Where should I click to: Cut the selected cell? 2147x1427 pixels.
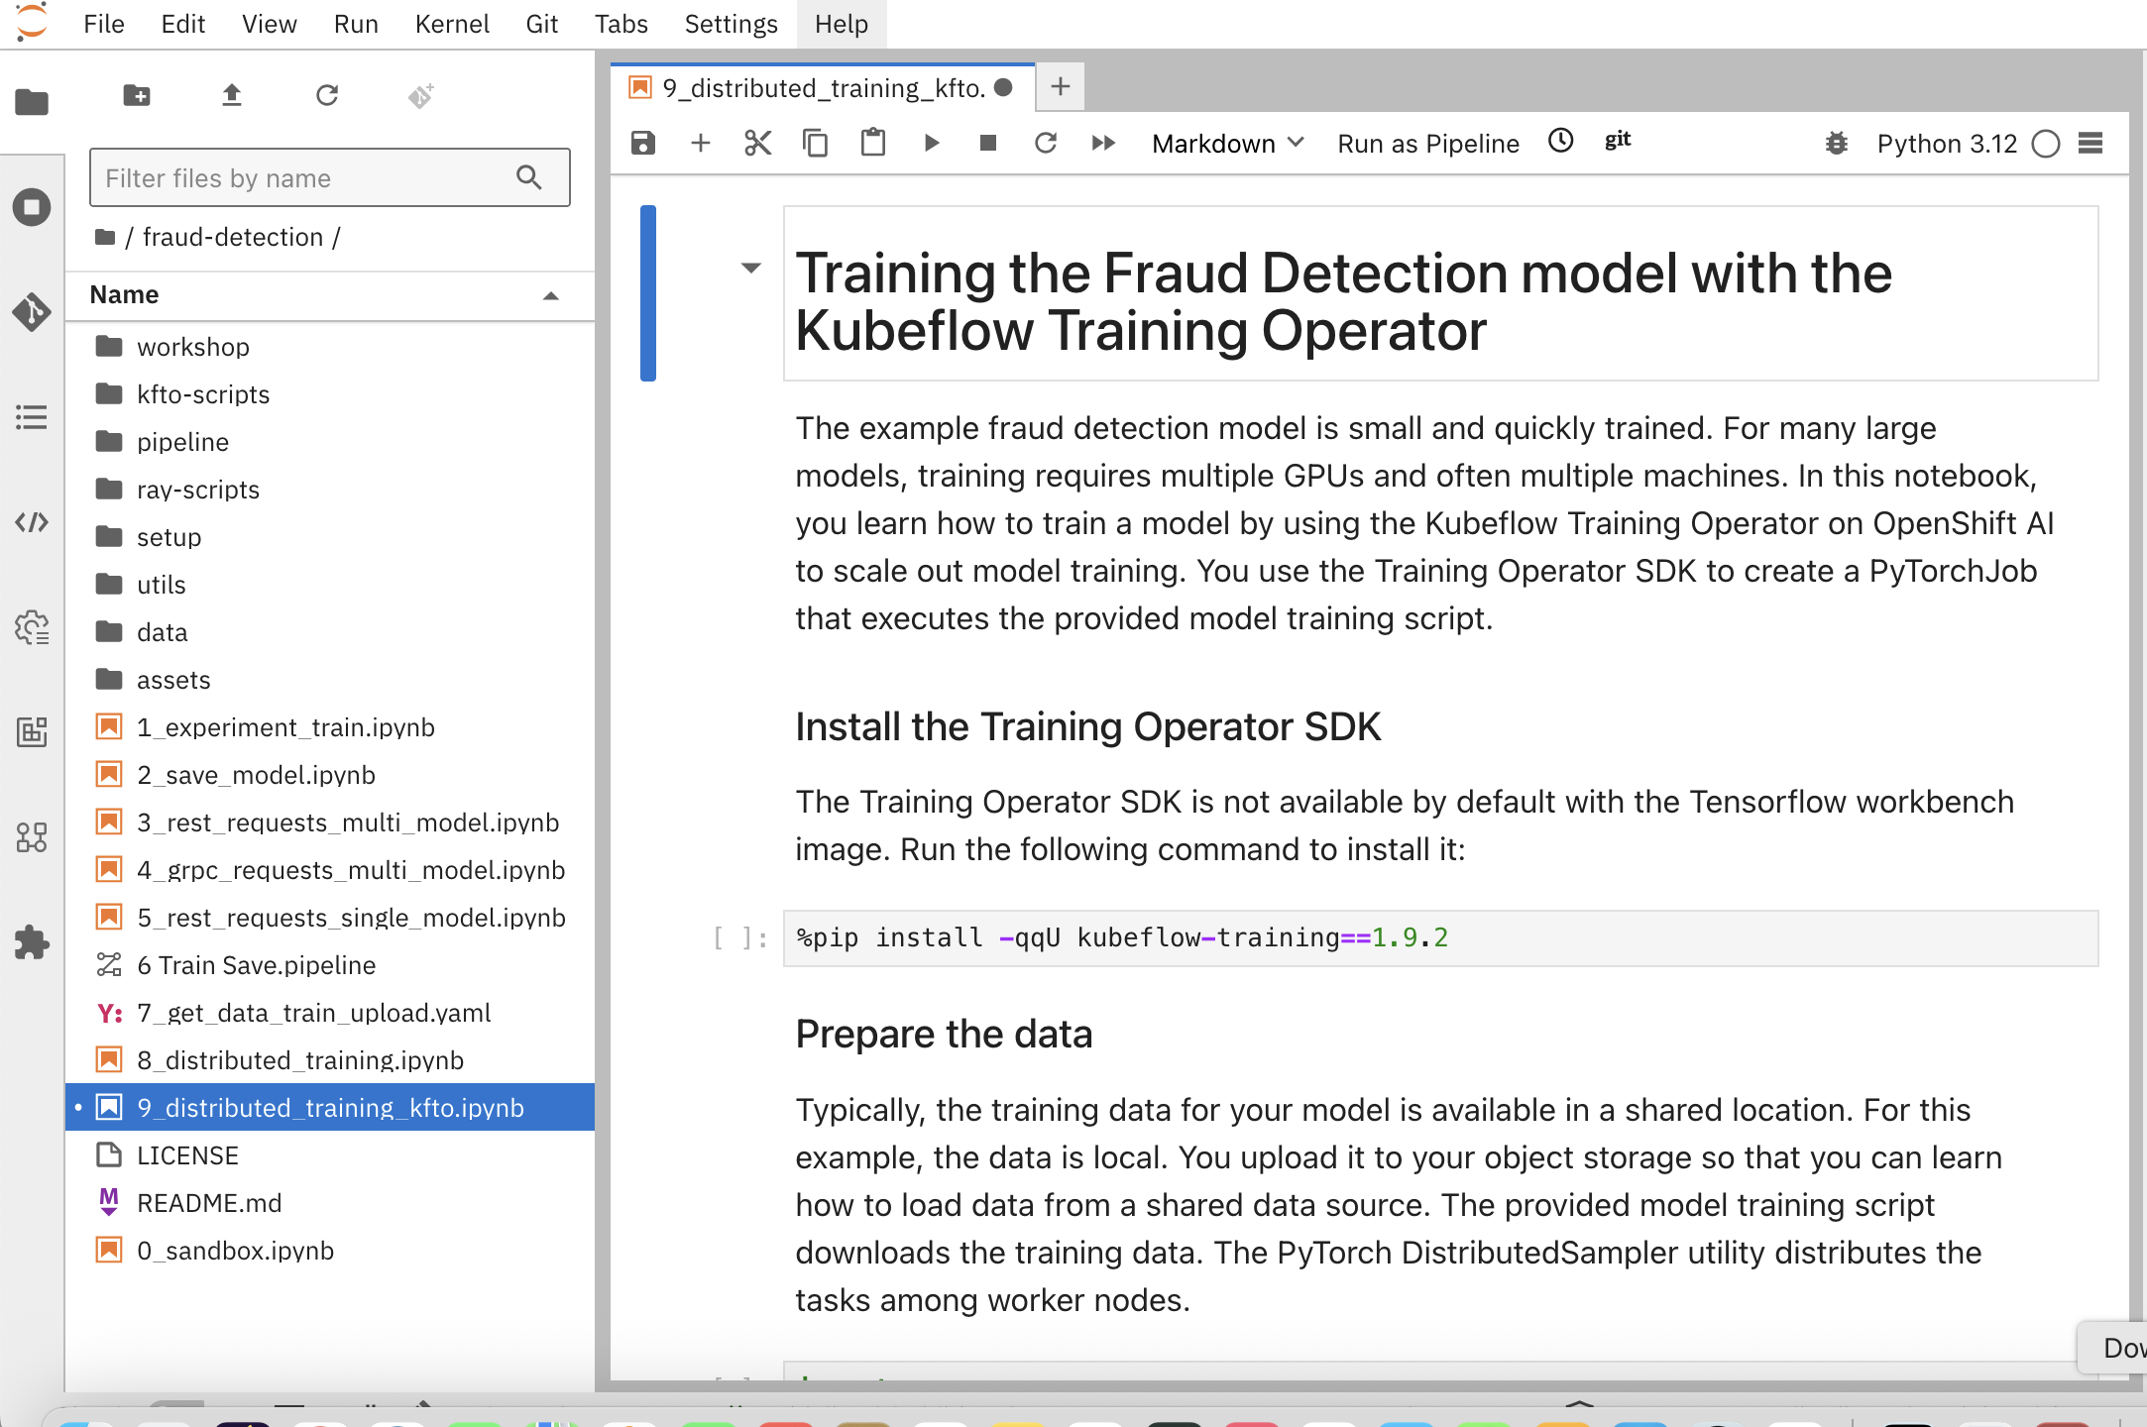[x=758, y=144]
